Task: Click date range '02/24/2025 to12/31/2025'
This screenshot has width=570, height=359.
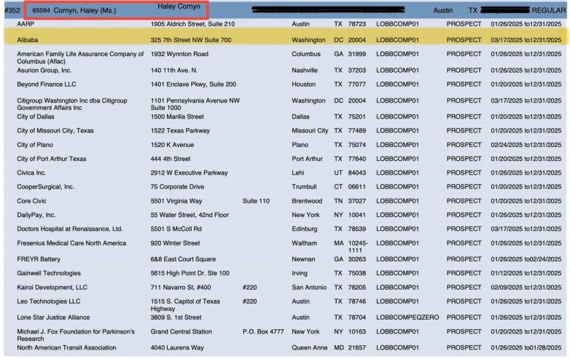Action: (x=526, y=145)
